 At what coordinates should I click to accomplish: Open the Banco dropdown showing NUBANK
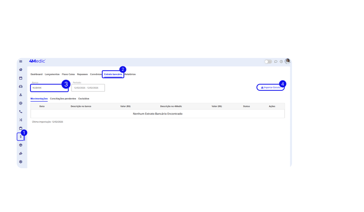coord(49,88)
